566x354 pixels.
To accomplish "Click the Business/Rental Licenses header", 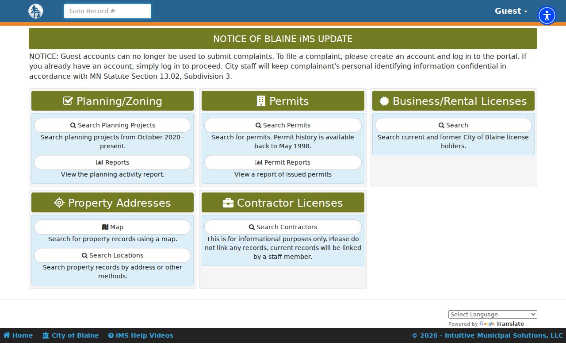I will (x=453, y=101).
